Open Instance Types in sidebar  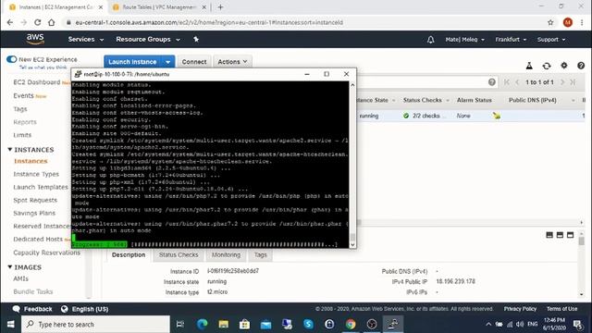coord(36,174)
